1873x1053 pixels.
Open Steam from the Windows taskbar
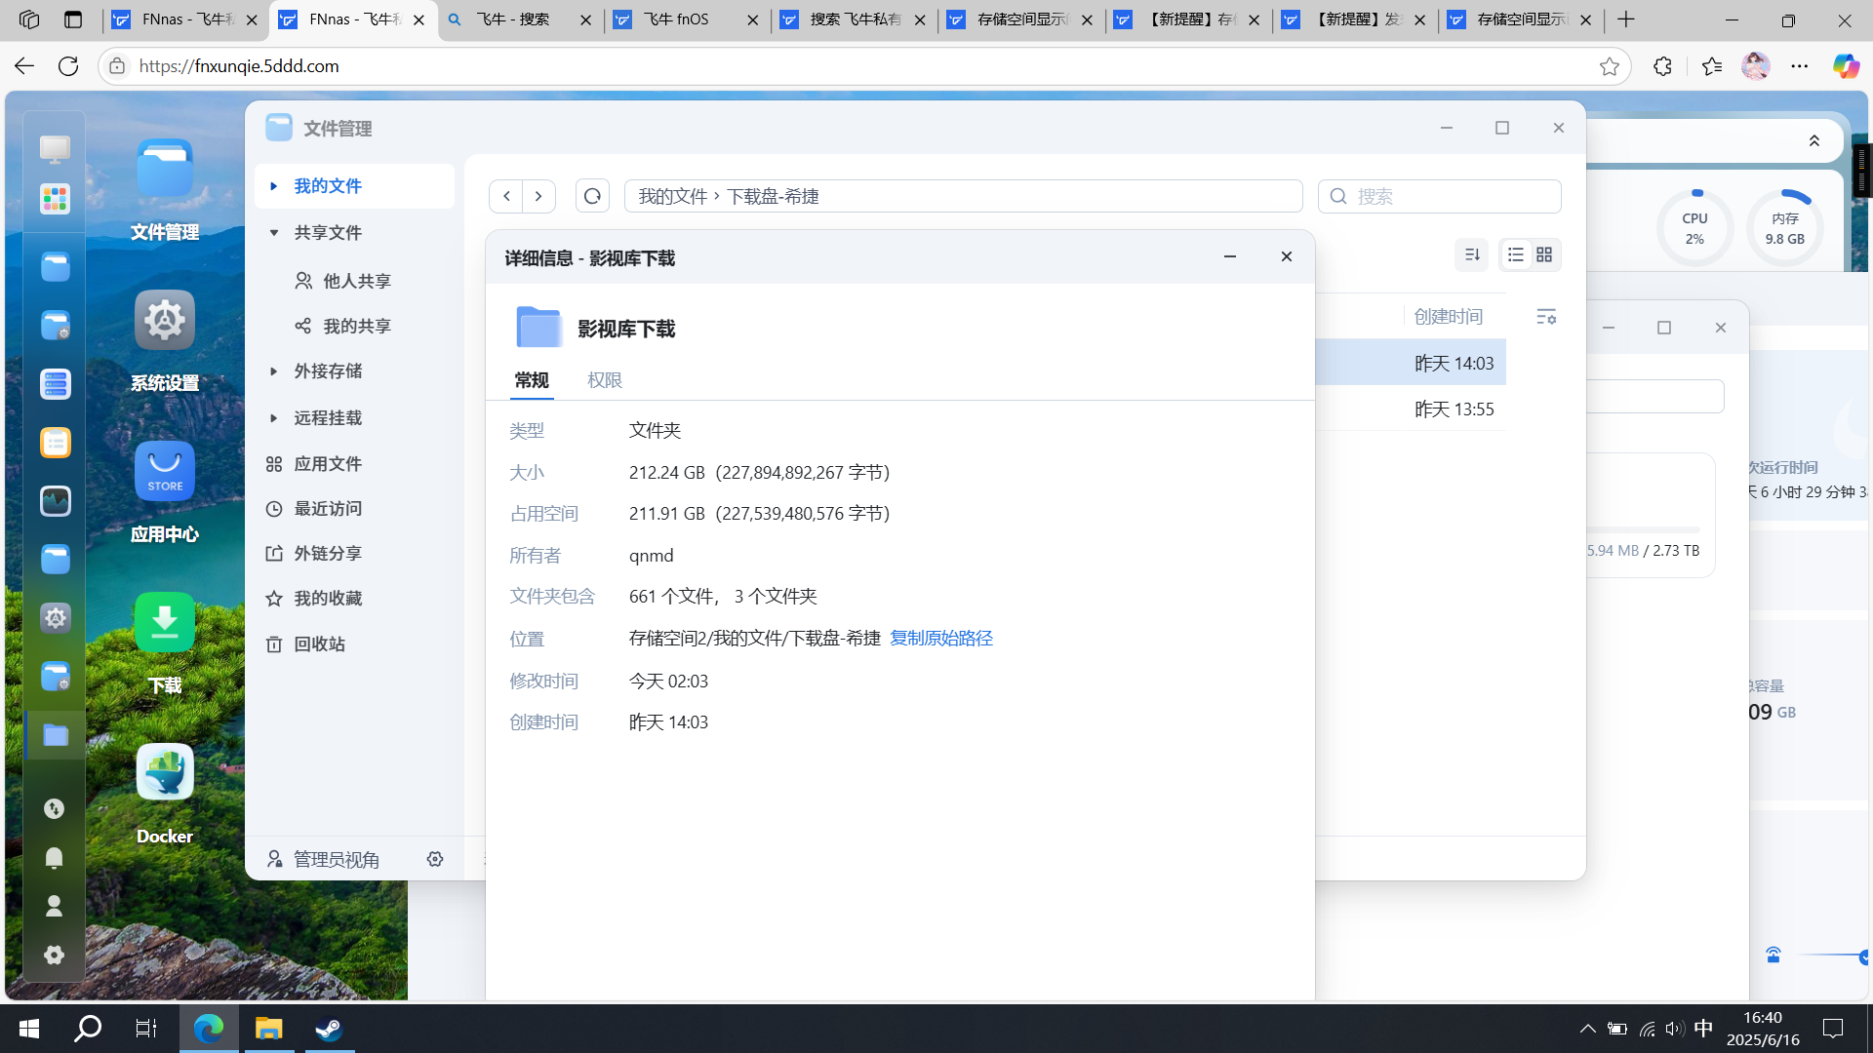329,1029
